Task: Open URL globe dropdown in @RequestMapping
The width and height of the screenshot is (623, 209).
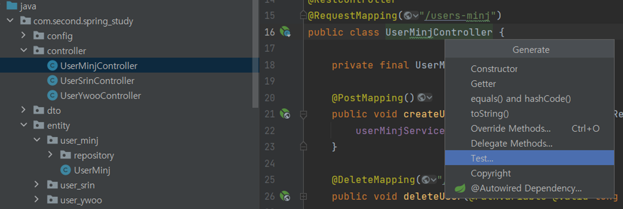Action: (412, 16)
